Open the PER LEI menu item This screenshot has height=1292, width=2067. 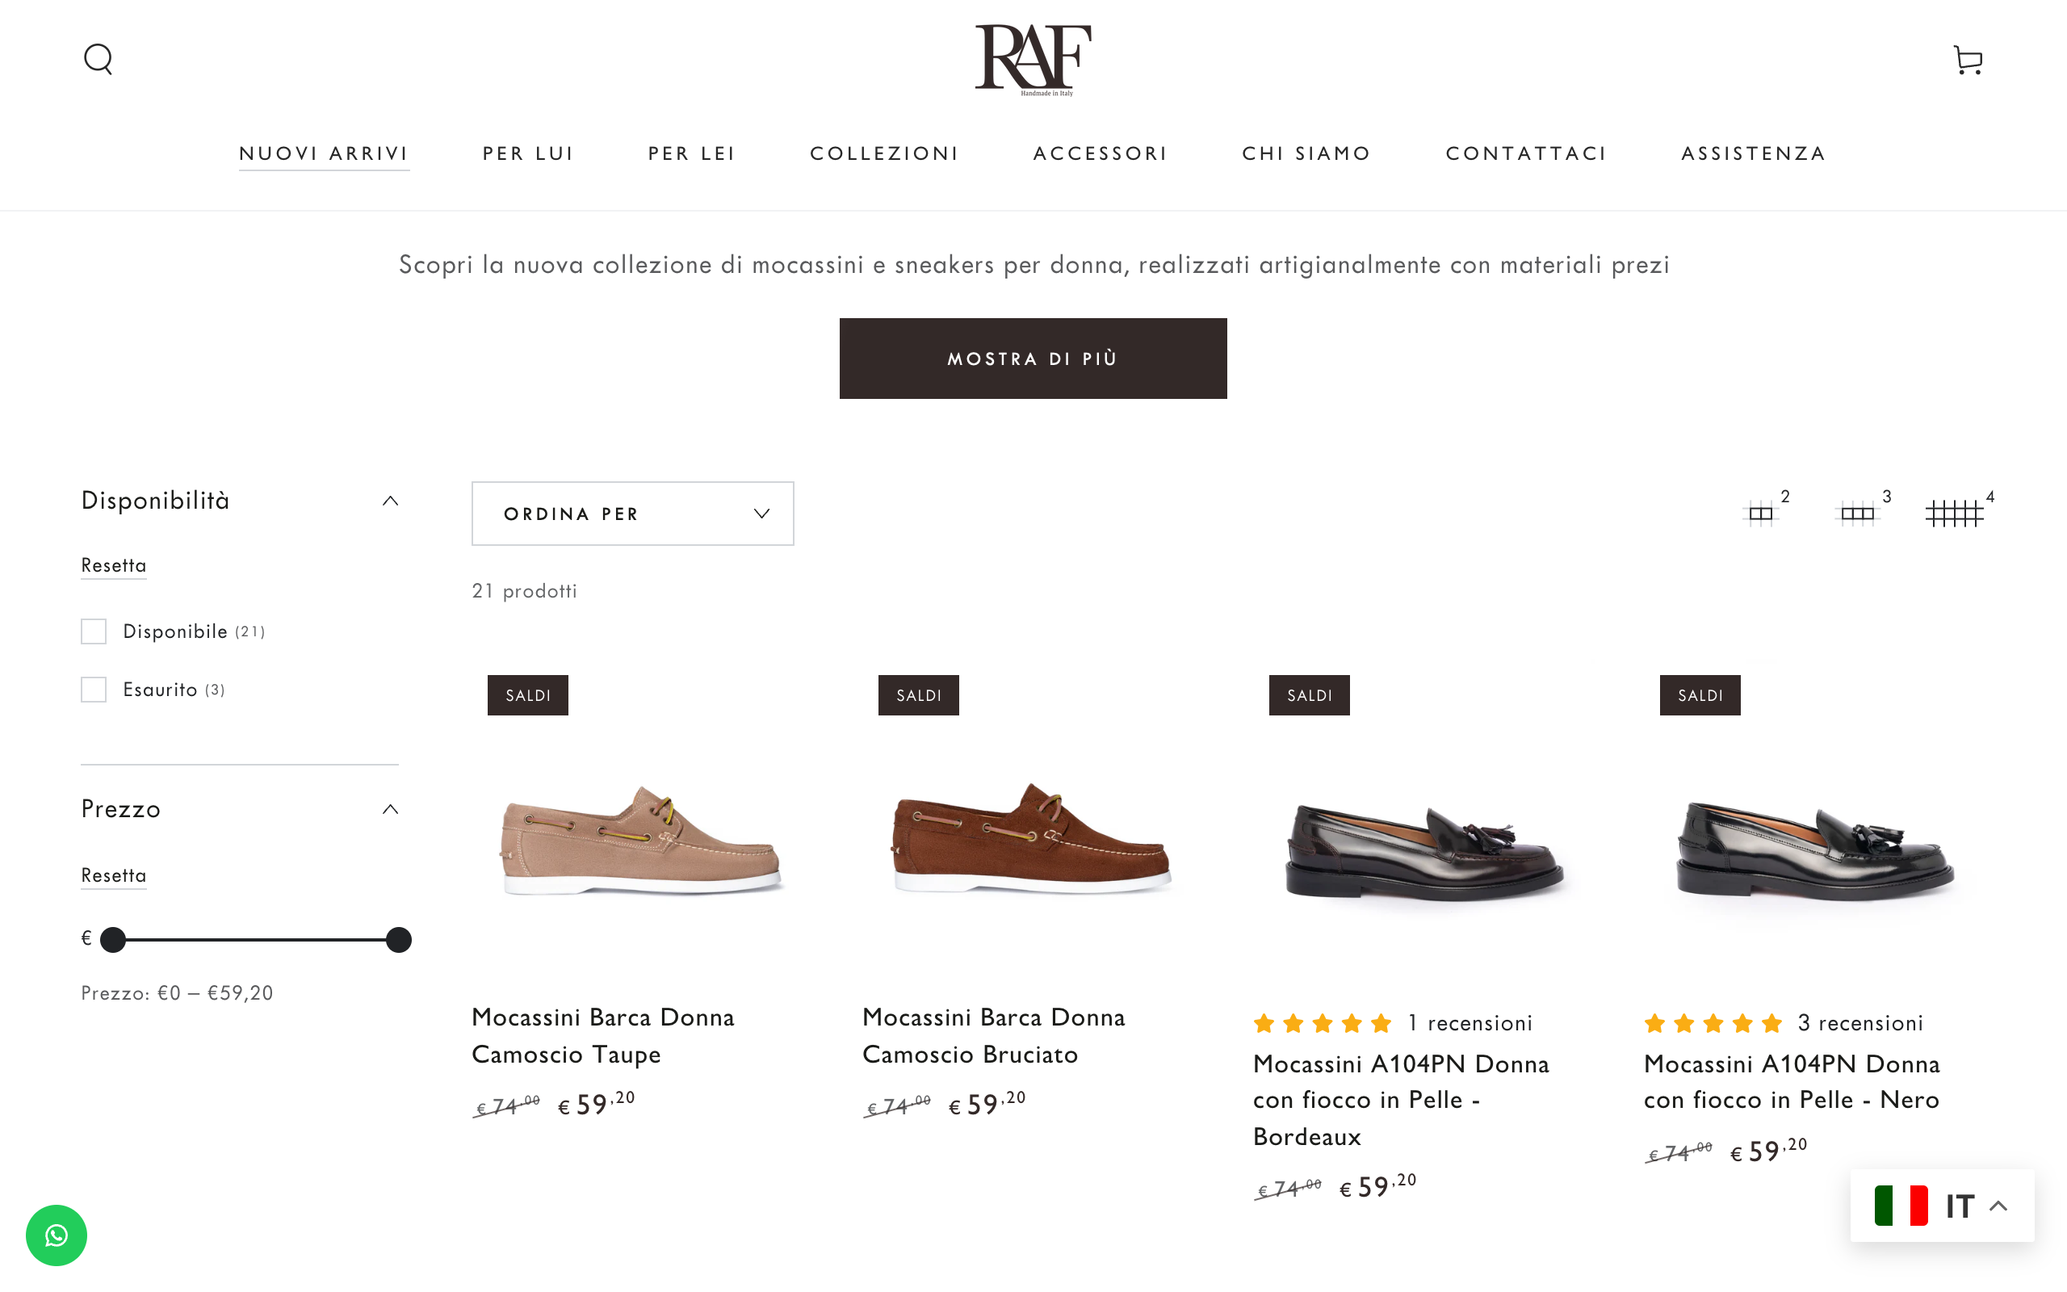691,153
